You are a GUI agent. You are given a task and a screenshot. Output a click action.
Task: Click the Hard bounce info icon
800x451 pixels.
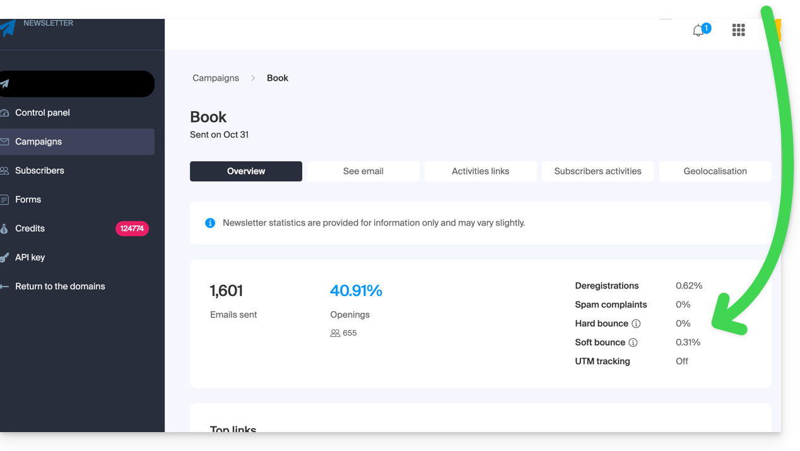tap(636, 324)
